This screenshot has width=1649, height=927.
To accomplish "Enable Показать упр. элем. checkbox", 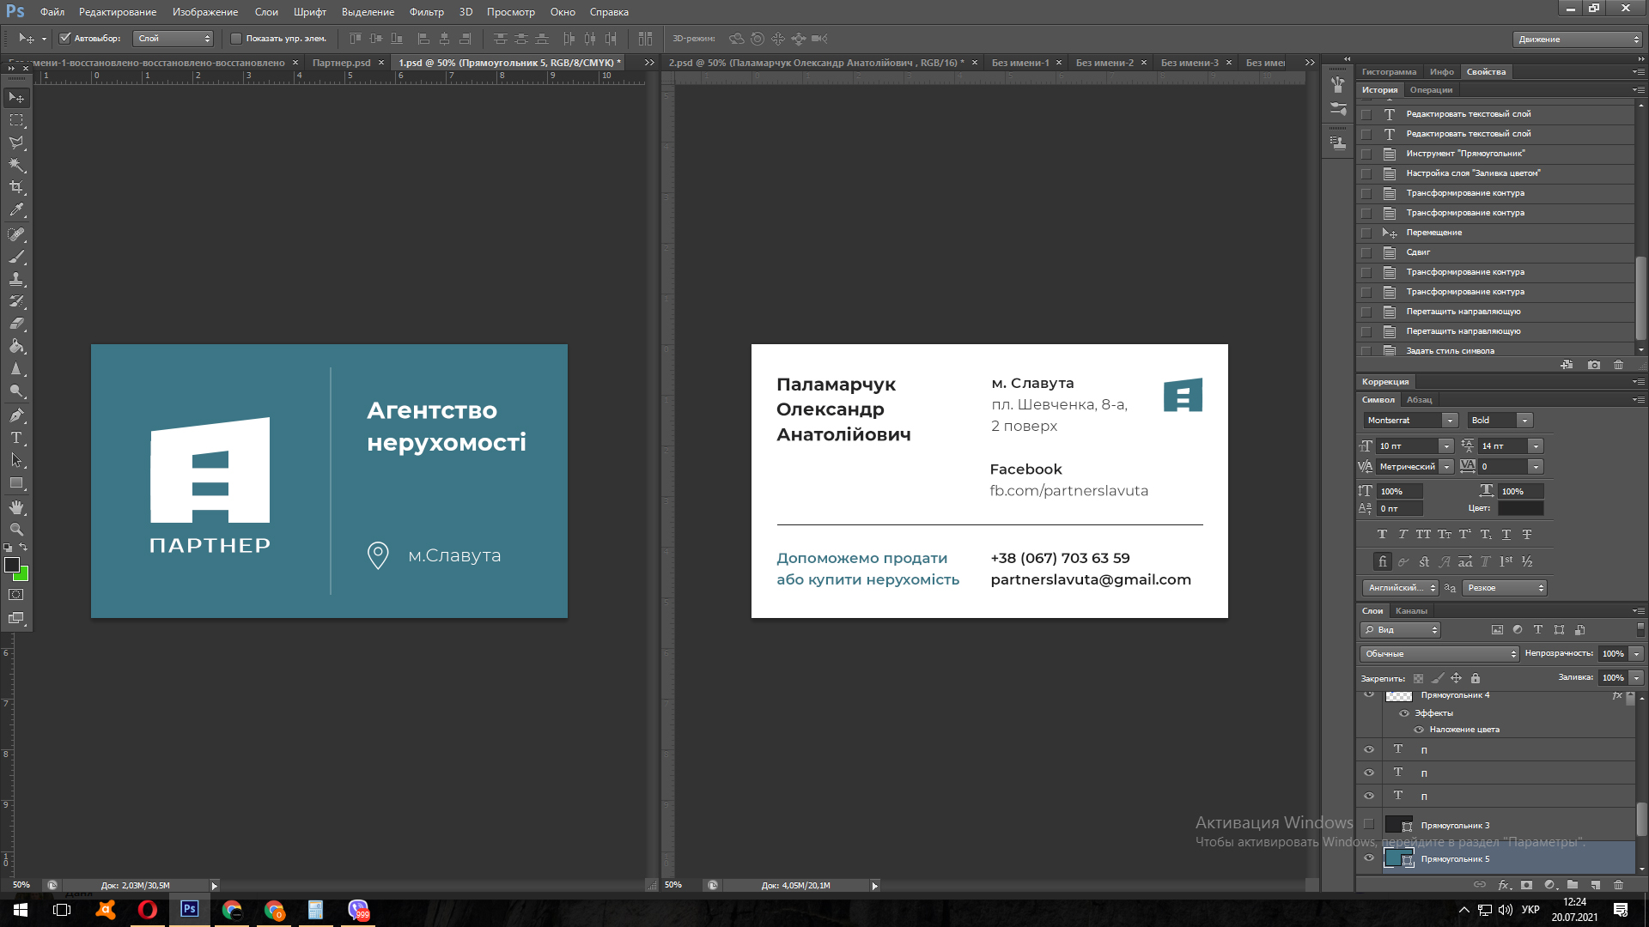I will [236, 38].
